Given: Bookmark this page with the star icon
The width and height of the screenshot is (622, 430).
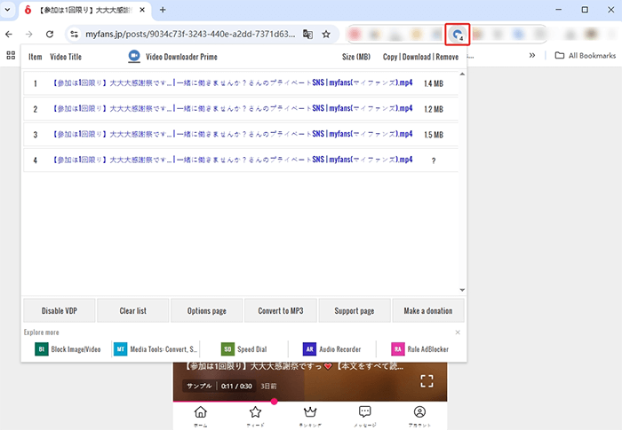Looking at the screenshot, I should (326, 34).
